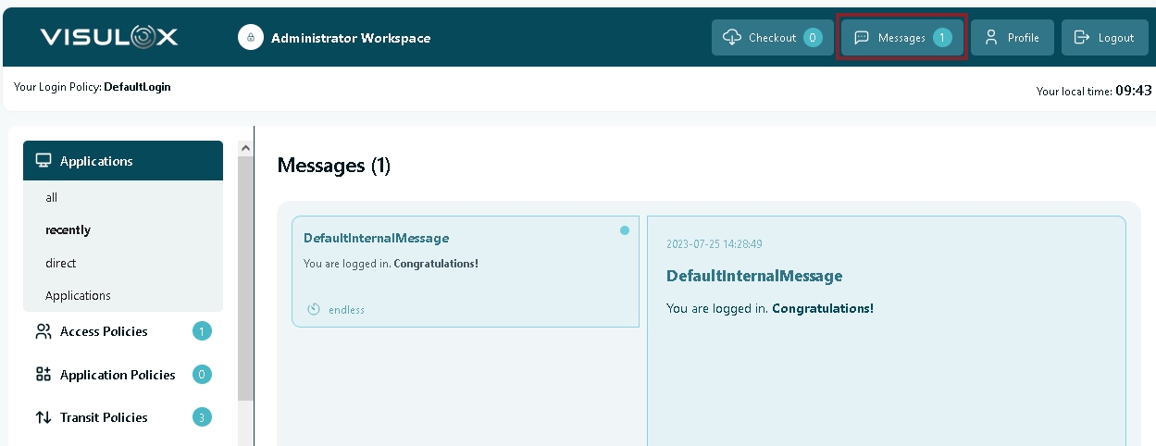This screenshot has height=446, width=1156.
Task: Click the Application Policies grid icon
Action: (44, 375)
